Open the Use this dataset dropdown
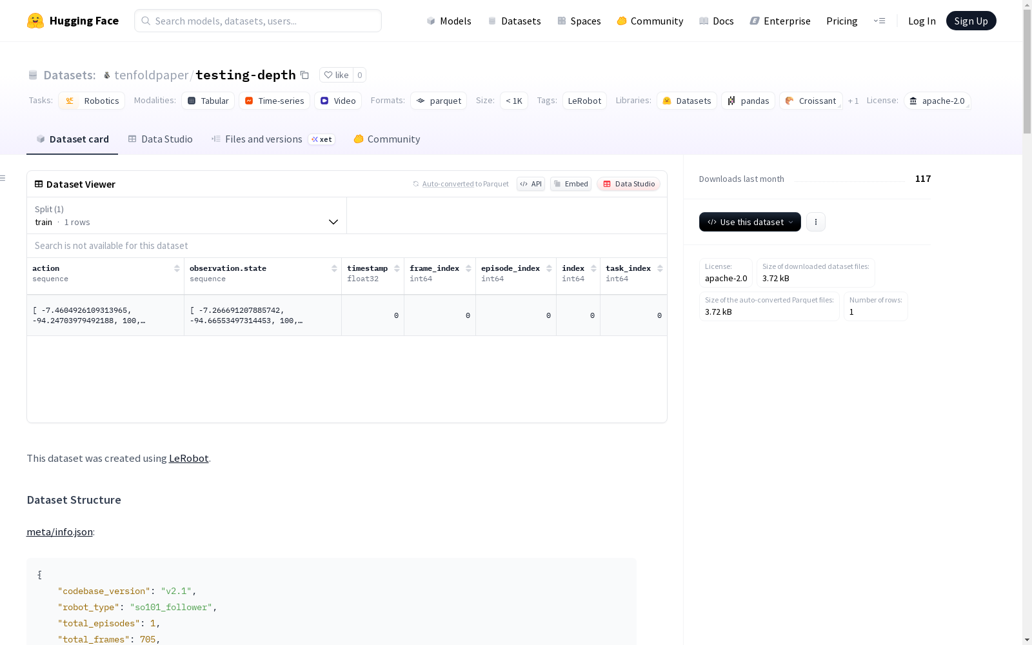Screen dimensions: 1032x645 coord(750,222)
